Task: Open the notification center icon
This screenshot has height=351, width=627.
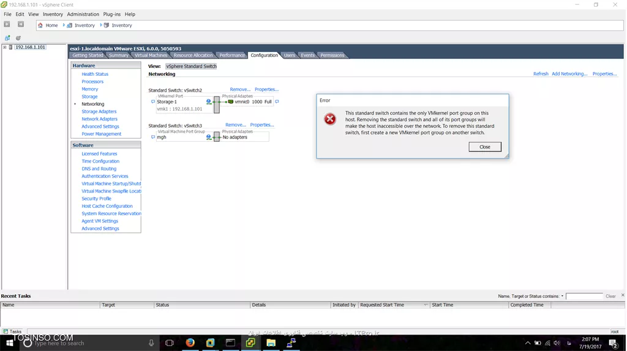Action: pyautogui.click(x=614, y=343)
